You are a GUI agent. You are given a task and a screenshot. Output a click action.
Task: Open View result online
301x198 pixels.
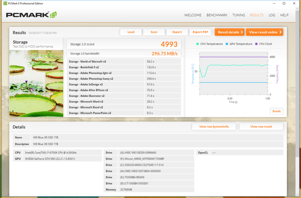264,32
